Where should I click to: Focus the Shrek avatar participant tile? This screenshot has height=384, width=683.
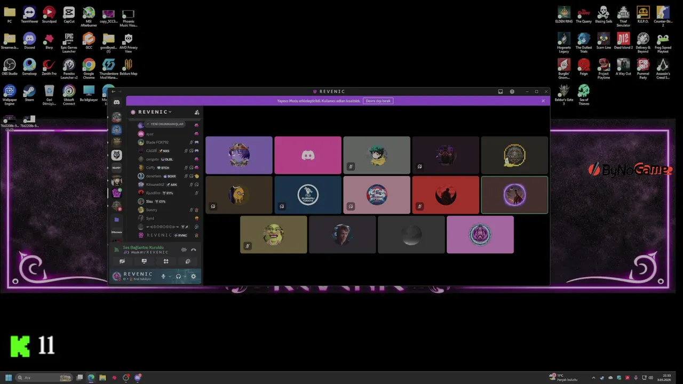[273, 235]
